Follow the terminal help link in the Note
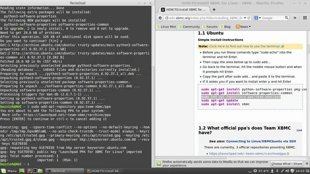The height and width of the screenshot is (174, 310). 245,46
